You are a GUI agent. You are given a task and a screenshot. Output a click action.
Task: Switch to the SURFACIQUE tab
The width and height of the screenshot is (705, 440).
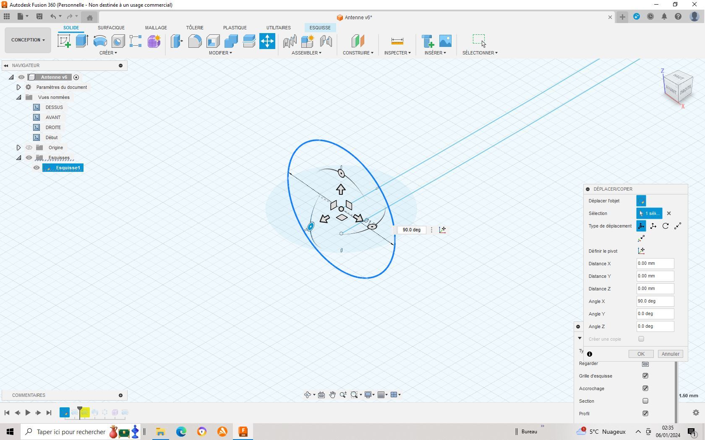click(x=111, y=28)
